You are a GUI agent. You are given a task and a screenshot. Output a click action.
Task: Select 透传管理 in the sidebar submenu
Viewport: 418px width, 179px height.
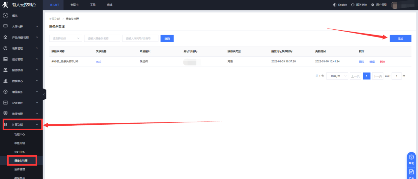[x=20, y=169]
